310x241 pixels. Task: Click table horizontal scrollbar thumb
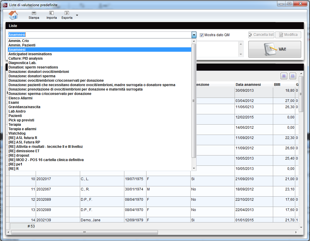click(x=84, y=232)
